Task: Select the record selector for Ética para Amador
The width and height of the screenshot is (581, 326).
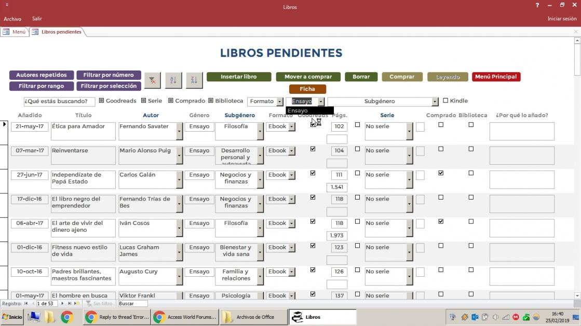Action: 4,133
